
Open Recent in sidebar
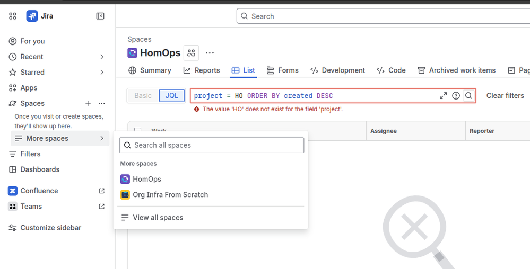click(x=32, y=57)
